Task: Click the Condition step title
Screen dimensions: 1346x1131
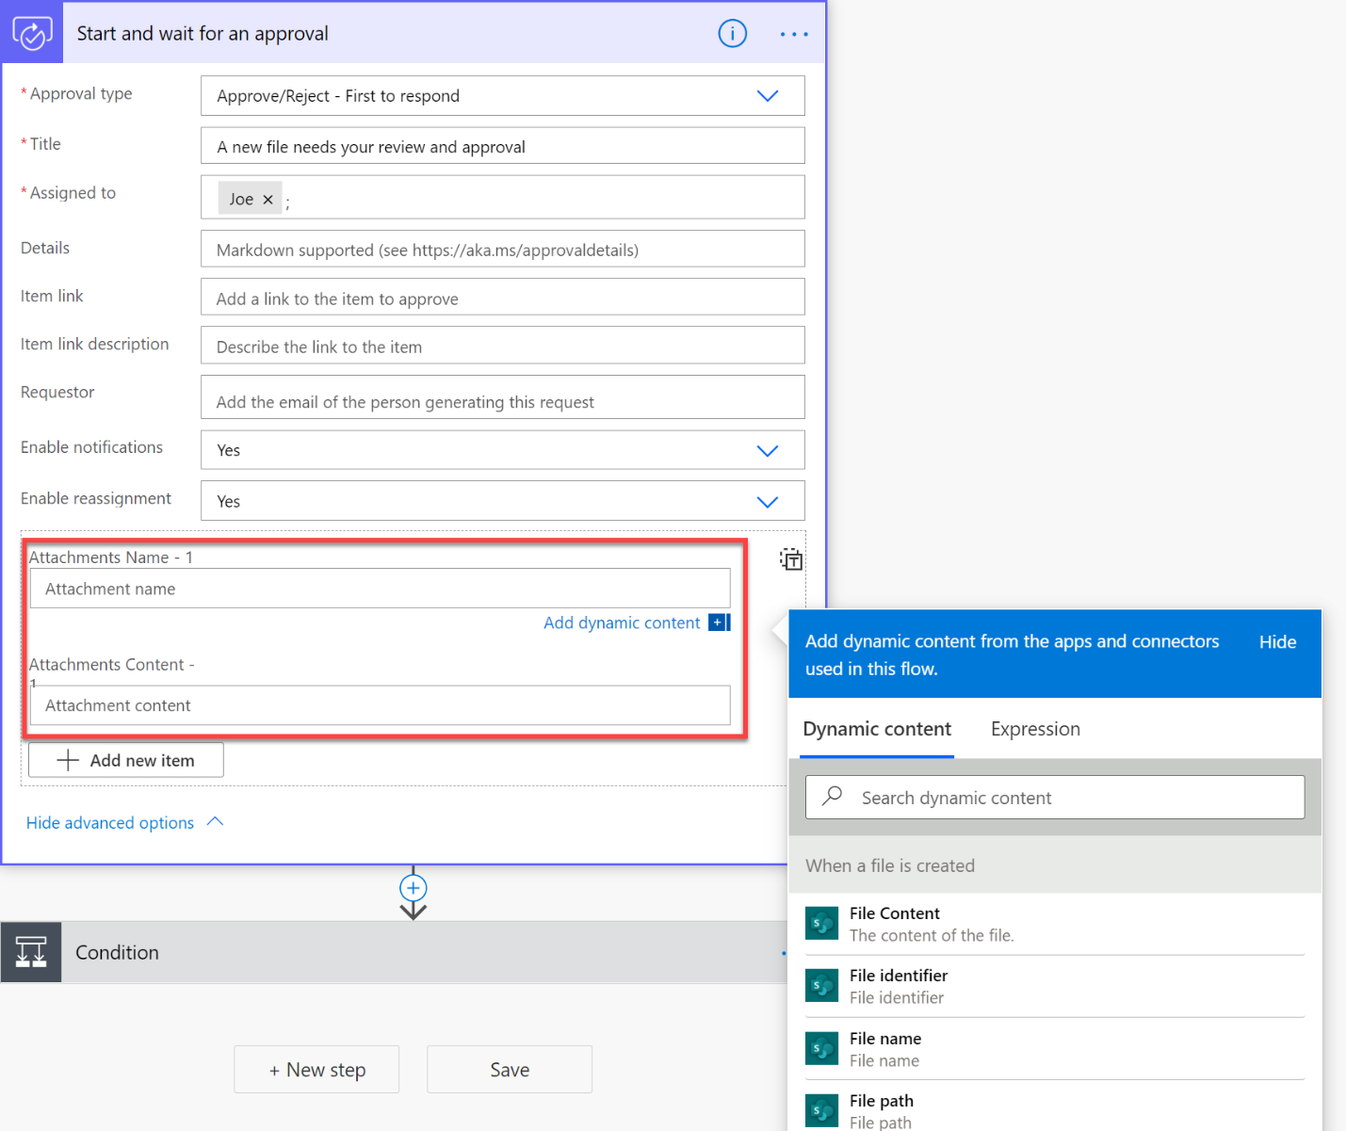Action: point(117,953)
